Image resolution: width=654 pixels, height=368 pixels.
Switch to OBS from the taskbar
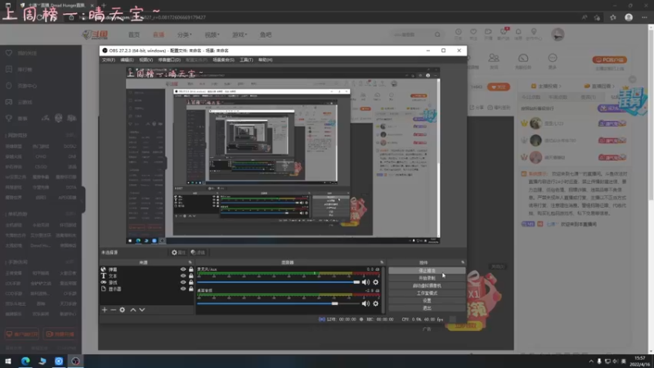point(75,361)
